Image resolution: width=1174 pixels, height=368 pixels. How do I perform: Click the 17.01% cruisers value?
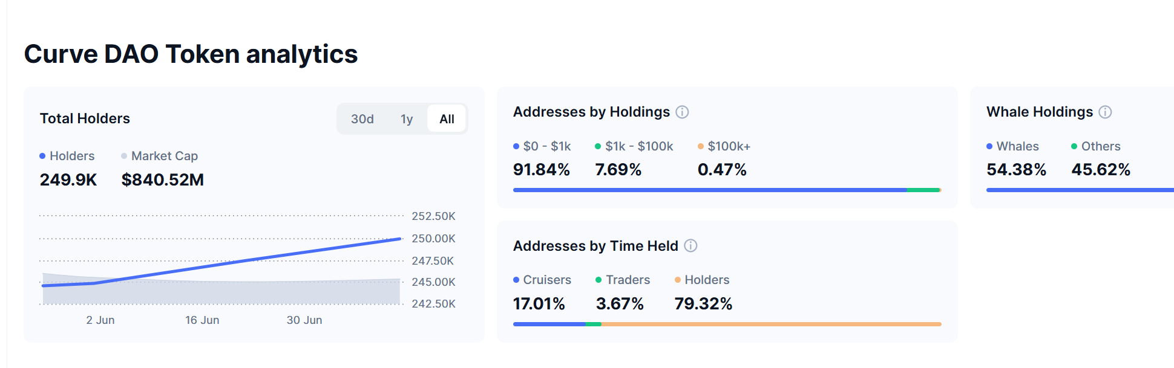(539, 304)
